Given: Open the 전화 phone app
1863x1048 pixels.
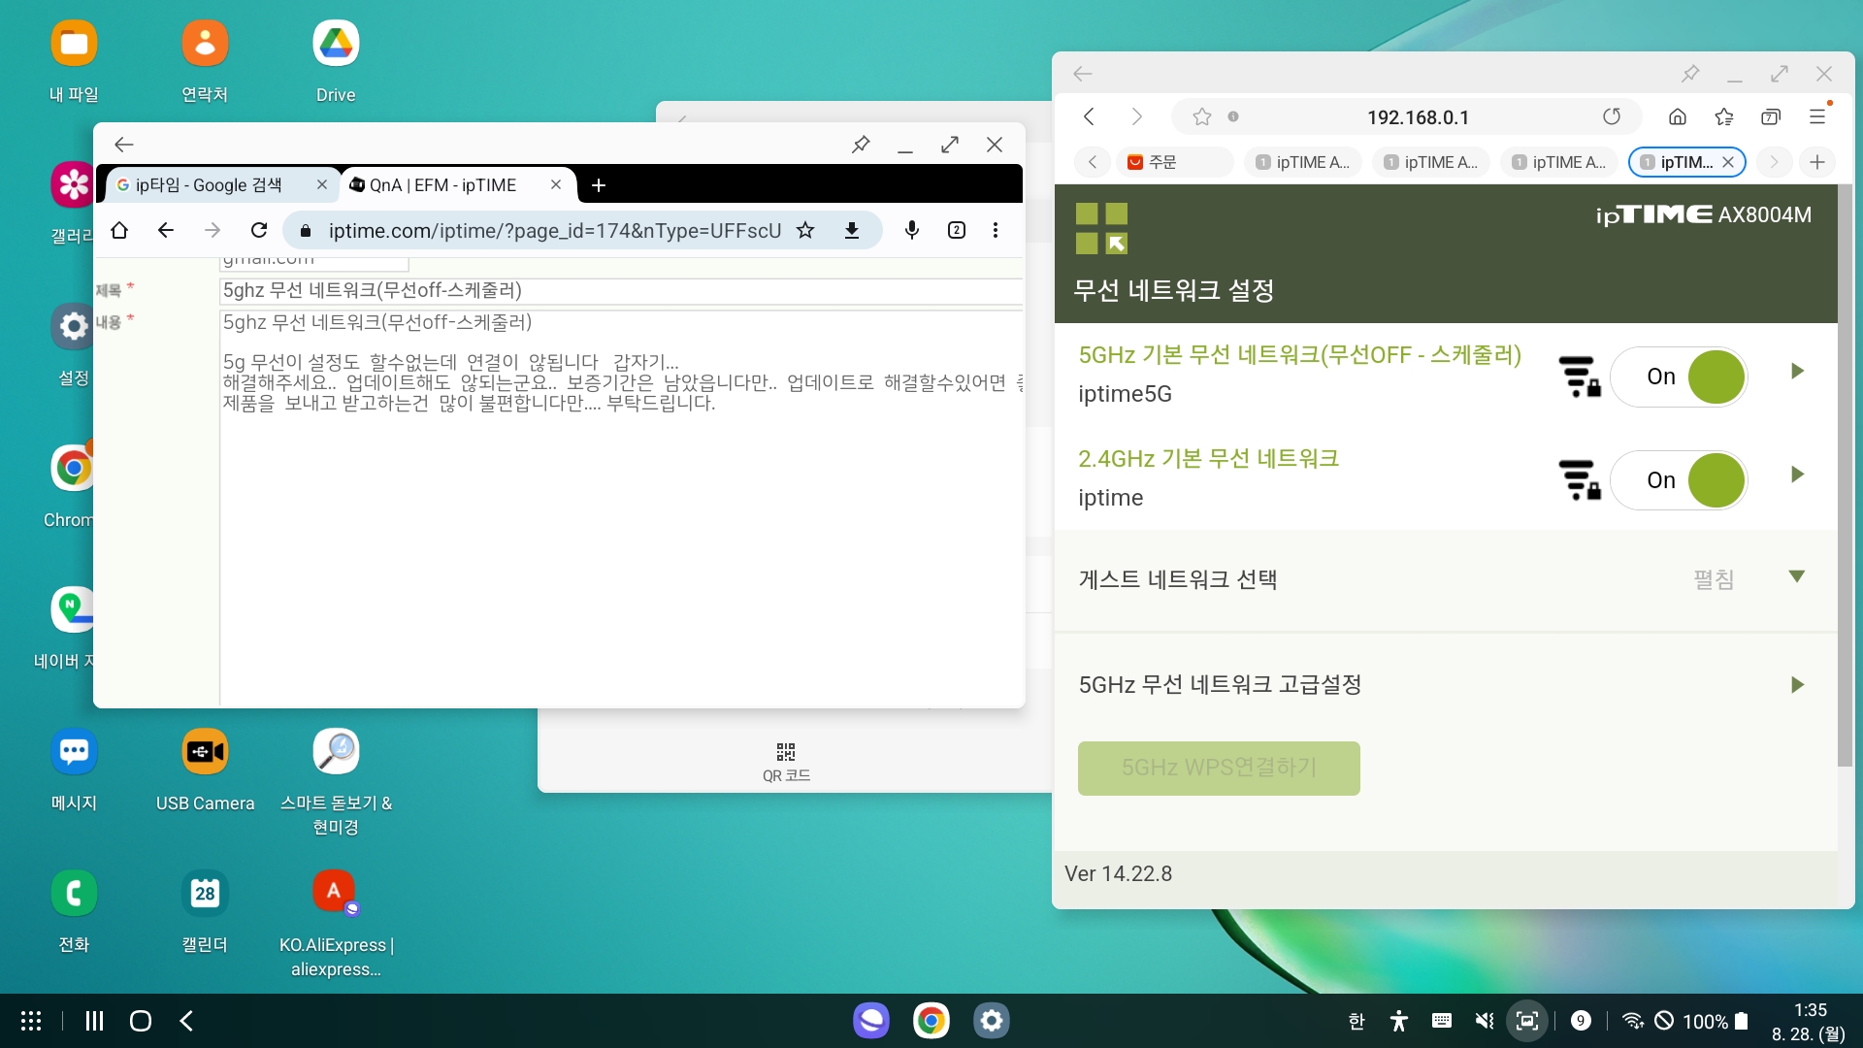Looking at the screenshot, I should (74, 894).
